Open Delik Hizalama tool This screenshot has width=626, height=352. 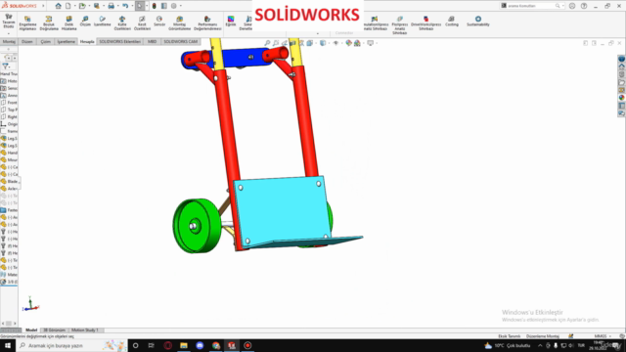coord(68,23)
